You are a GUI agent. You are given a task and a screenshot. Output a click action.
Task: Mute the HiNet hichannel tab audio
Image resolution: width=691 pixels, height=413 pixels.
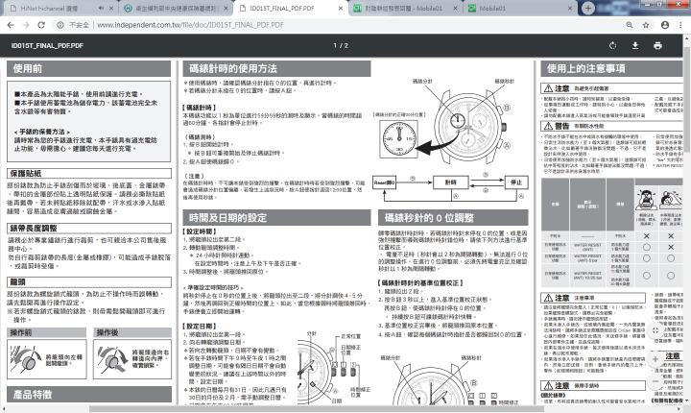point(101,8)
